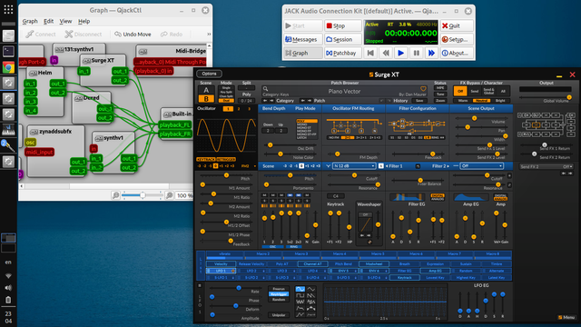Open the Send FX 2 effect selector dropdown

pos(547,167)
